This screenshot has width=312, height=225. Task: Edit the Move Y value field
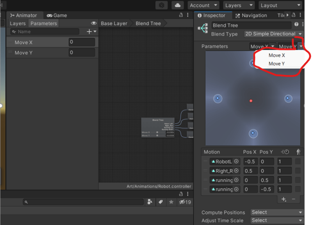pyautogui.click(x=82, y=53)
